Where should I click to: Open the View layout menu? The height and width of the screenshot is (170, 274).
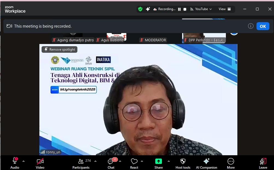point(225,9)
